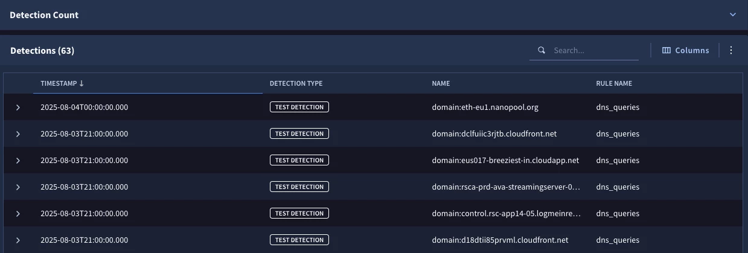Expand the eth-eu1.nanopool.org detection row
748x253 pixels.
pyautogui.click(x=18, y=107)
